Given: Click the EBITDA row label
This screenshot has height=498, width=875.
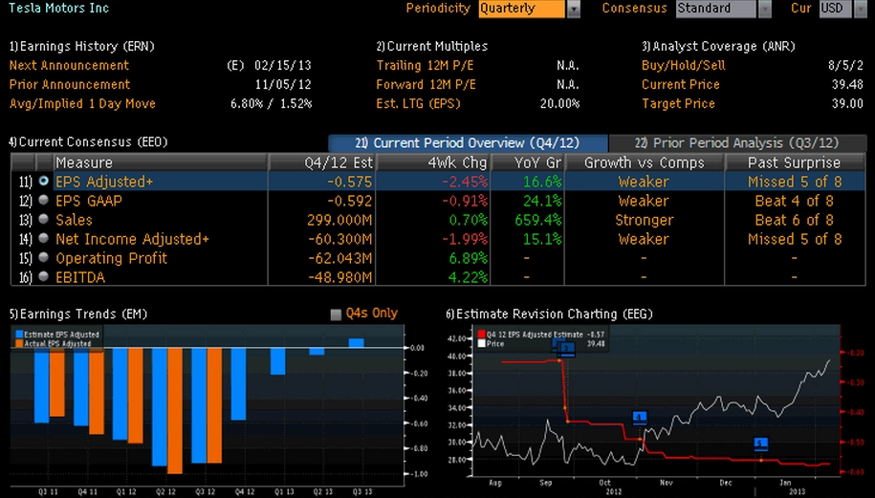Looking at the screenshot, I should tap(79, 276).
